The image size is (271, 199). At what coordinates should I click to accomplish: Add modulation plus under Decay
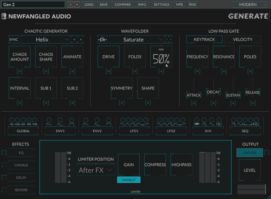click(213, 103)
